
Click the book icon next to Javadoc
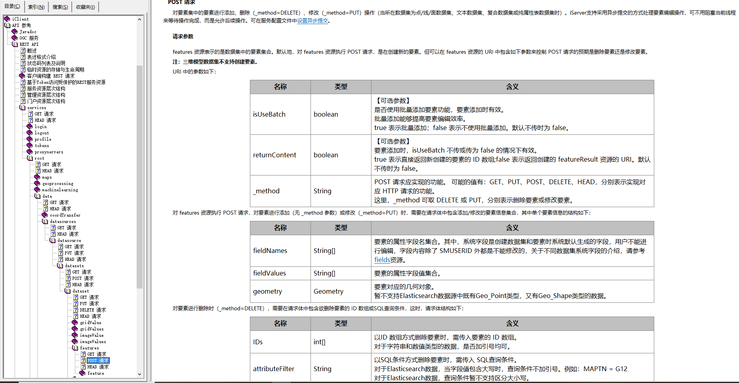[15, 32]
